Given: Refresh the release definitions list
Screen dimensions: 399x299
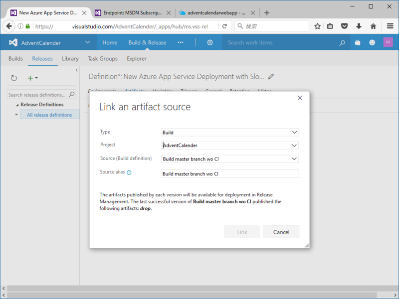Looking at the screenshot, I should pos(14,78).
